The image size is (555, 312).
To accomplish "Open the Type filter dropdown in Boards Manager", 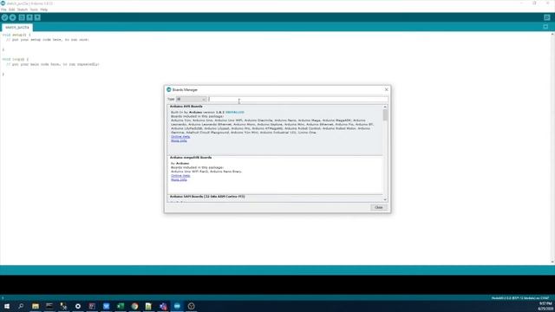I will tap(191, 100).
